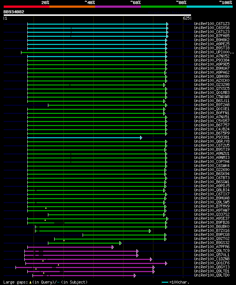Open hit UniRef100_Q8GYI3
Image resolution: width=236 pixels, height=285 pixels.
click(x=212, y=267)
